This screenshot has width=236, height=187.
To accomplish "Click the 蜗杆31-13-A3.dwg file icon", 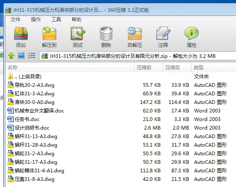I will (x=11, y=136).
